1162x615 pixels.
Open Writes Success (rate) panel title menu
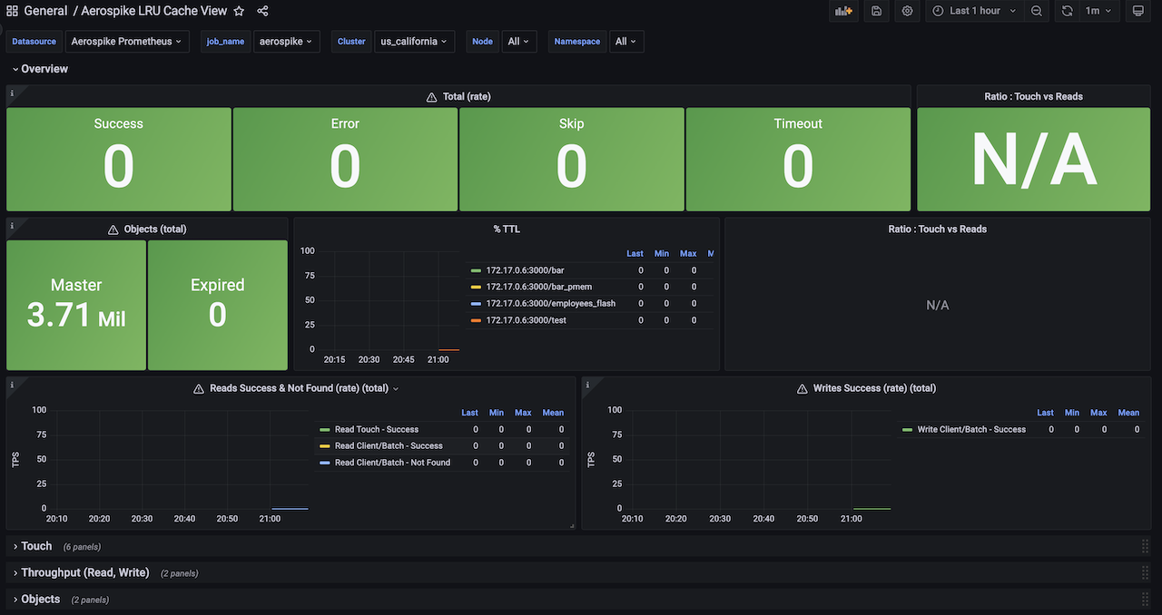coord(874,388)
